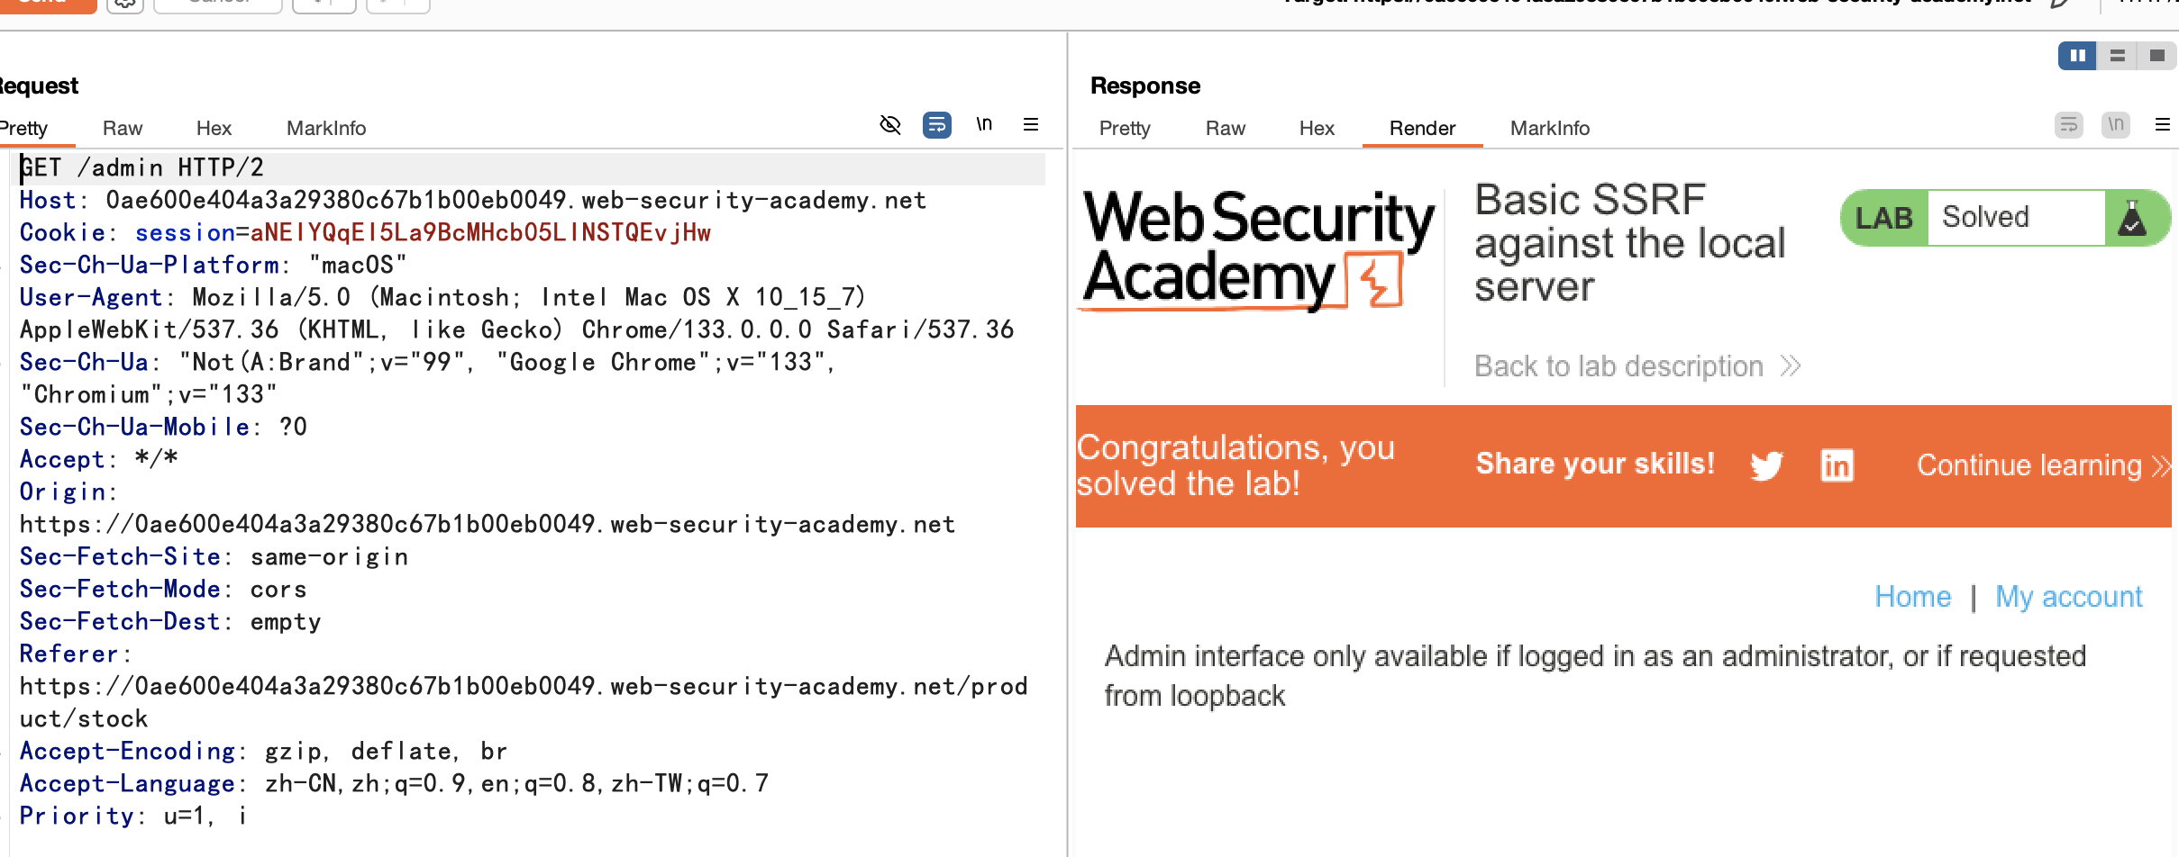2179x857 pixels.
Task: Click the Twitter share icon
Action: click(1766, 465)
